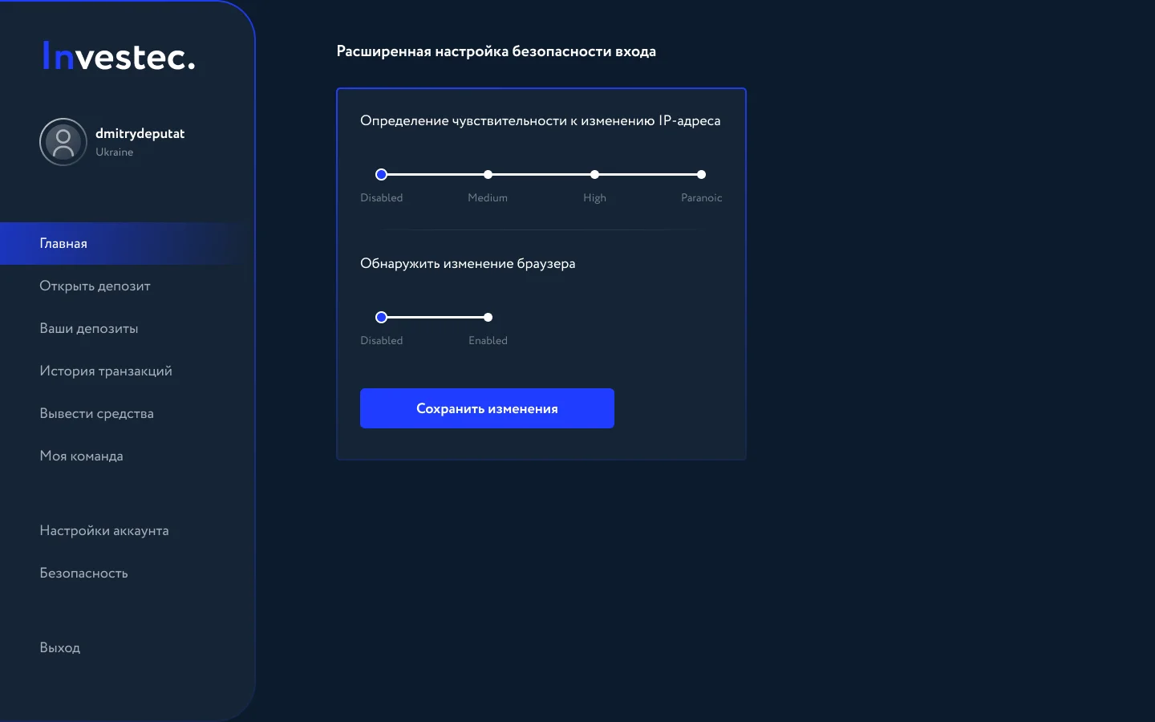Click the Сохранить изменения button

tap(487, 408)
